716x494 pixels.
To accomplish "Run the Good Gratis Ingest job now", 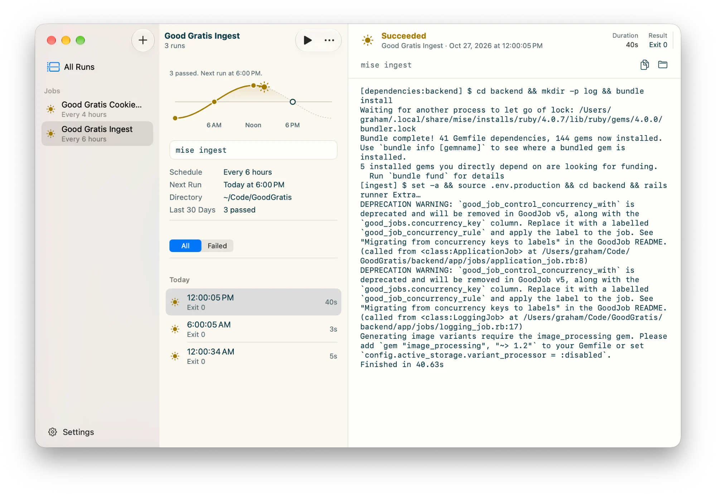I will pyautogui.click(x=308, y=40).
